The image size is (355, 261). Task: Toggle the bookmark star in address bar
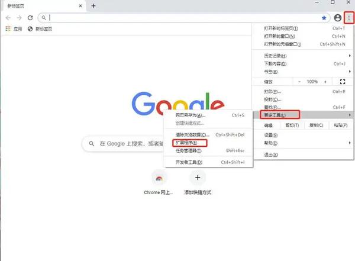tap(324, 18)
